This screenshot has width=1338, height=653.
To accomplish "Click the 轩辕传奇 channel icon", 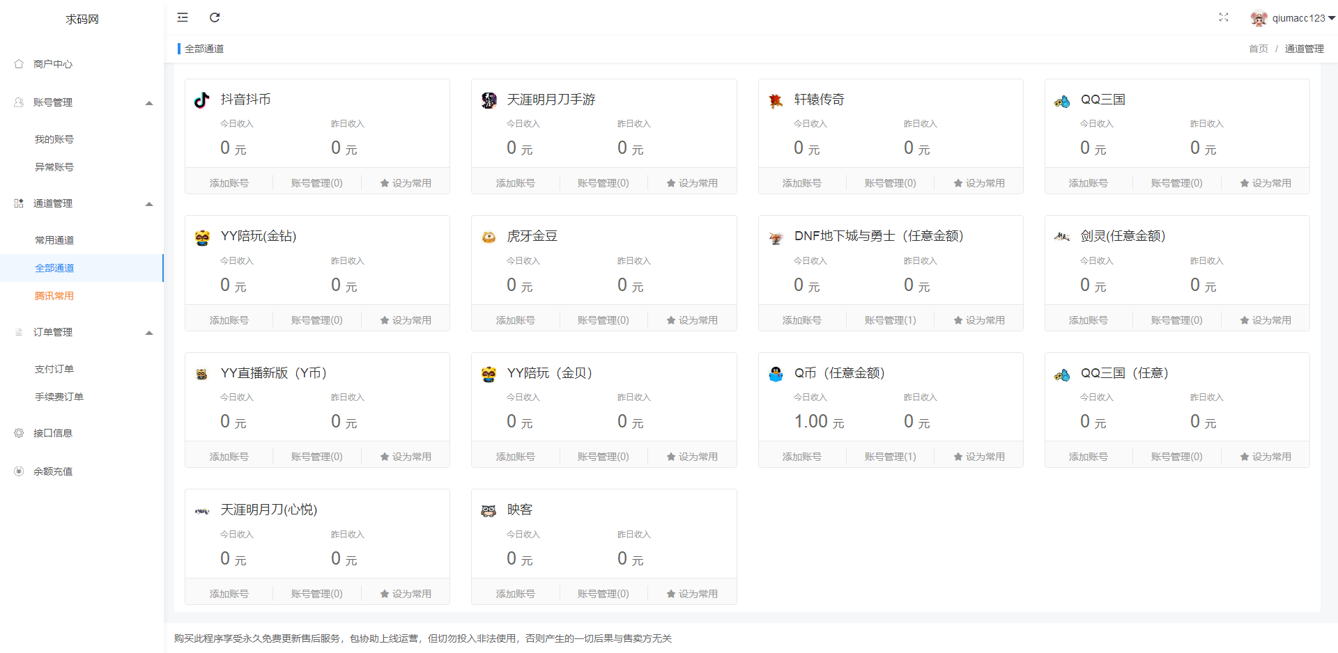I will point(776,101).
